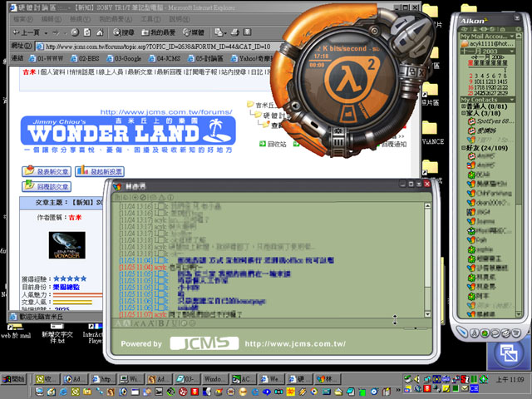
Task: Click the IE Back arrow button
Action: [x=26, y=32]
